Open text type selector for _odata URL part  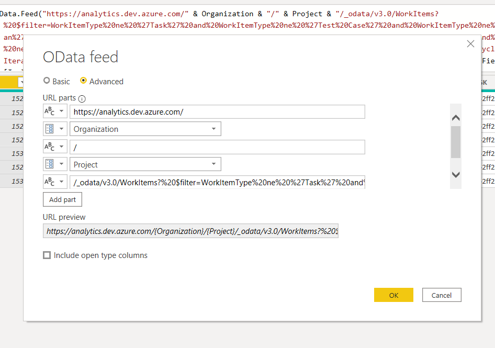click(x=55, y=182)
